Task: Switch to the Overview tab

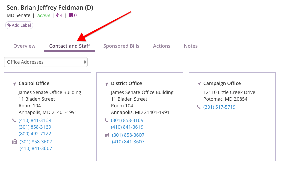Action: click(x=24, y=46)
